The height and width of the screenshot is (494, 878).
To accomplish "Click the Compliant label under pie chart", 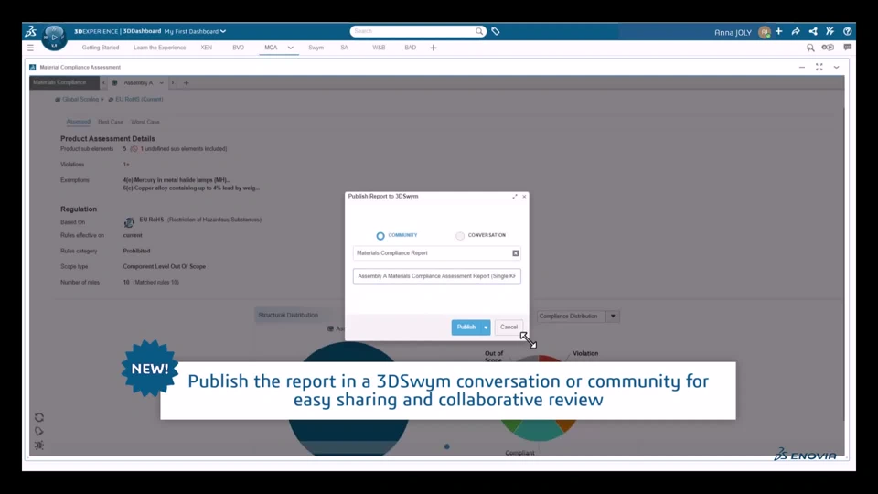I will pyautogui.click(x=519, y=453).
